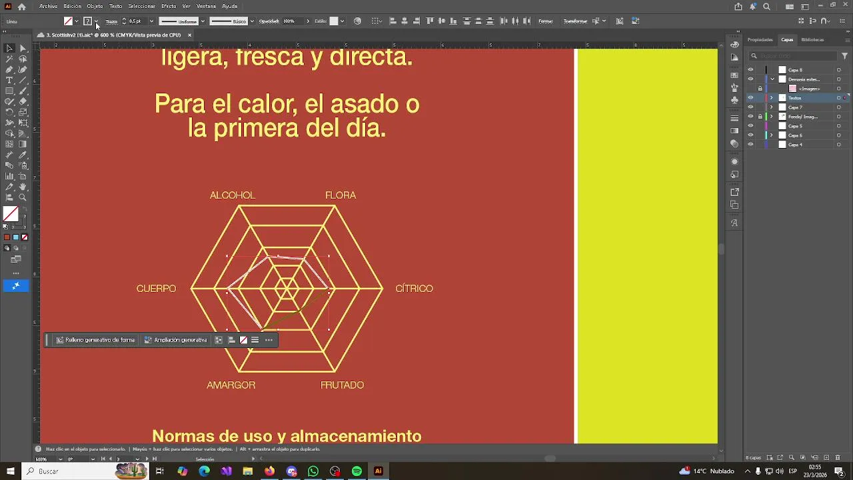Click the Ampliación generativa button
The image size is (853, 480).
pyautogui.click(x=175, y=340)
